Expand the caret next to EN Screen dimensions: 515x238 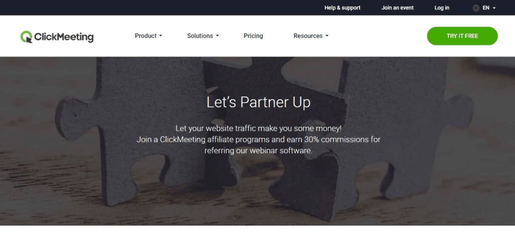pyautogui.click(x=494, y=8)
